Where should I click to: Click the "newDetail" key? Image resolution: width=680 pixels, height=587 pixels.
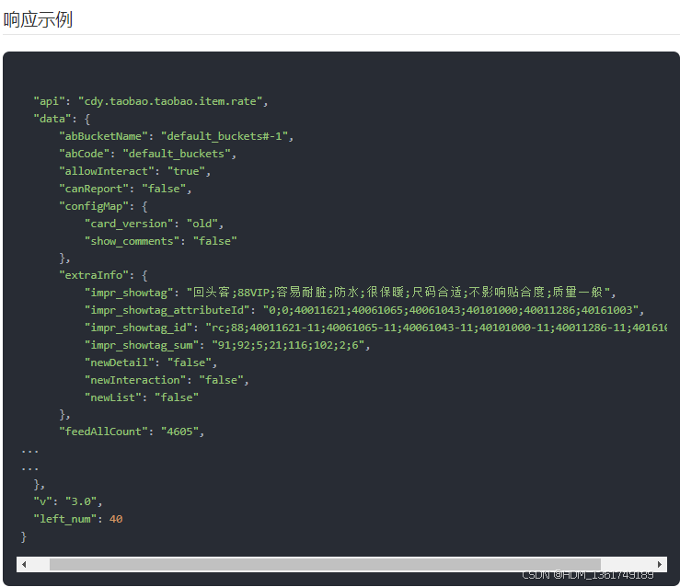tap(120, 363)
